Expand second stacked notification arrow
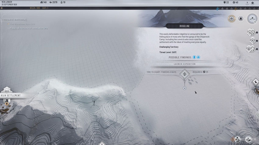 tap(257, 41)
